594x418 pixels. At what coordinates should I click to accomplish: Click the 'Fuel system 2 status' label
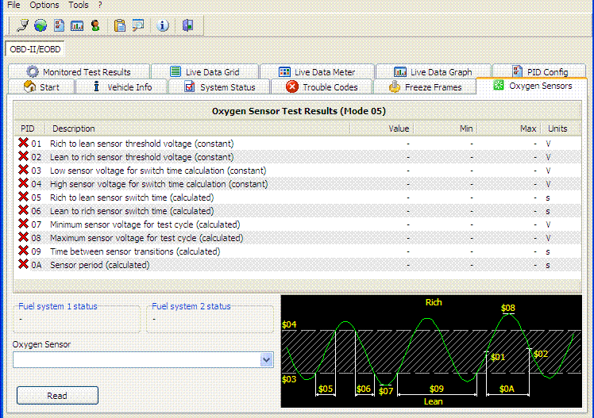tap(191, 306)
